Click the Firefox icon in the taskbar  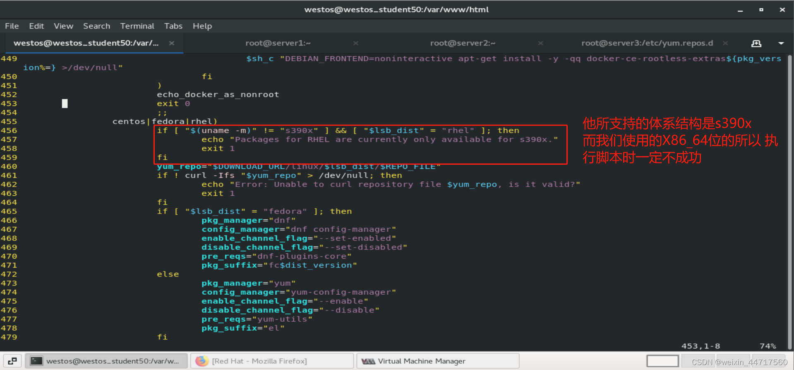tap(201, 361)
